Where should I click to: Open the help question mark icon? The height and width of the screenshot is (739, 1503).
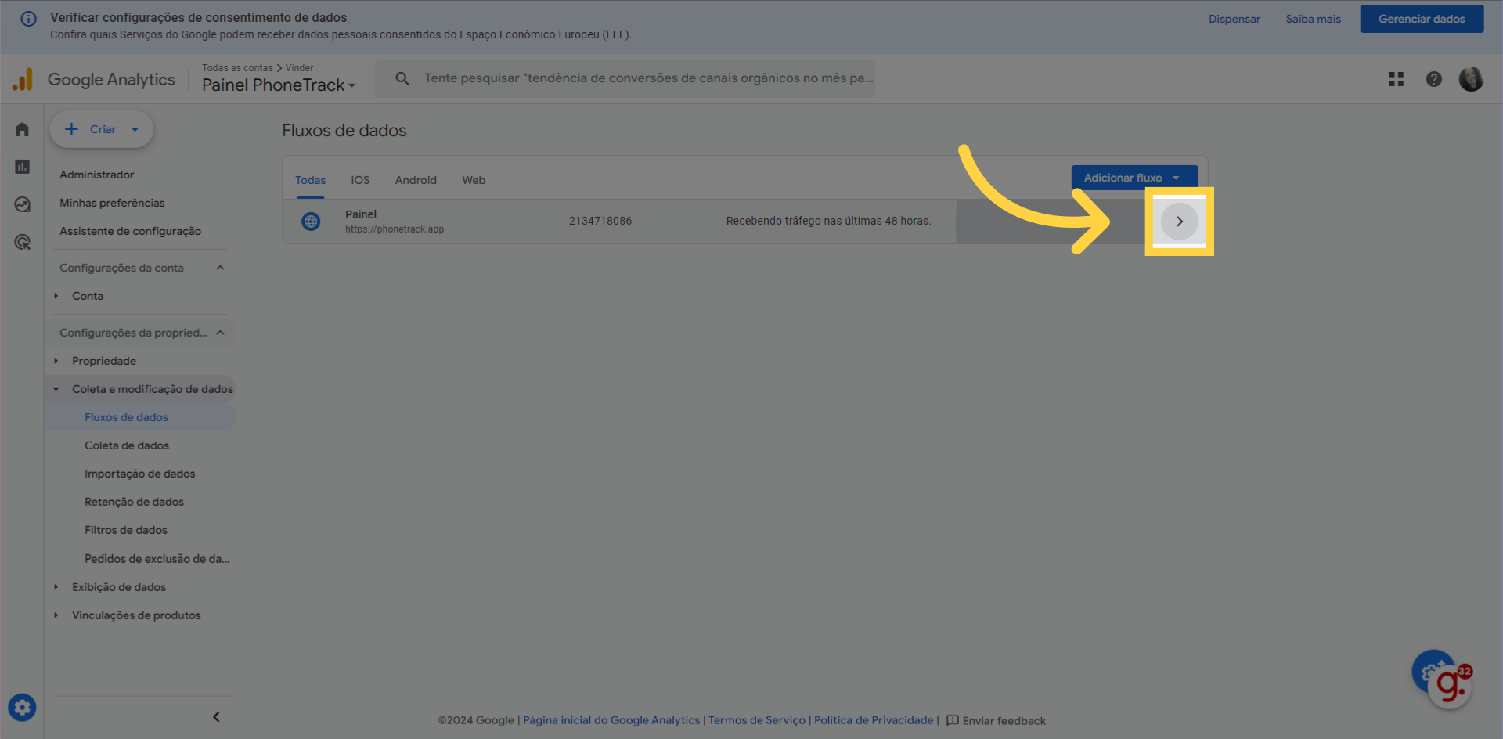[x=1433, y=79]
